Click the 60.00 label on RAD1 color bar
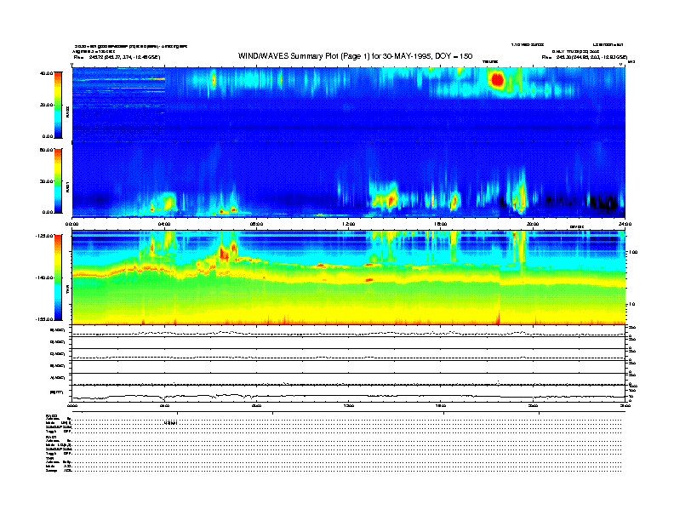 pos(46,150)
